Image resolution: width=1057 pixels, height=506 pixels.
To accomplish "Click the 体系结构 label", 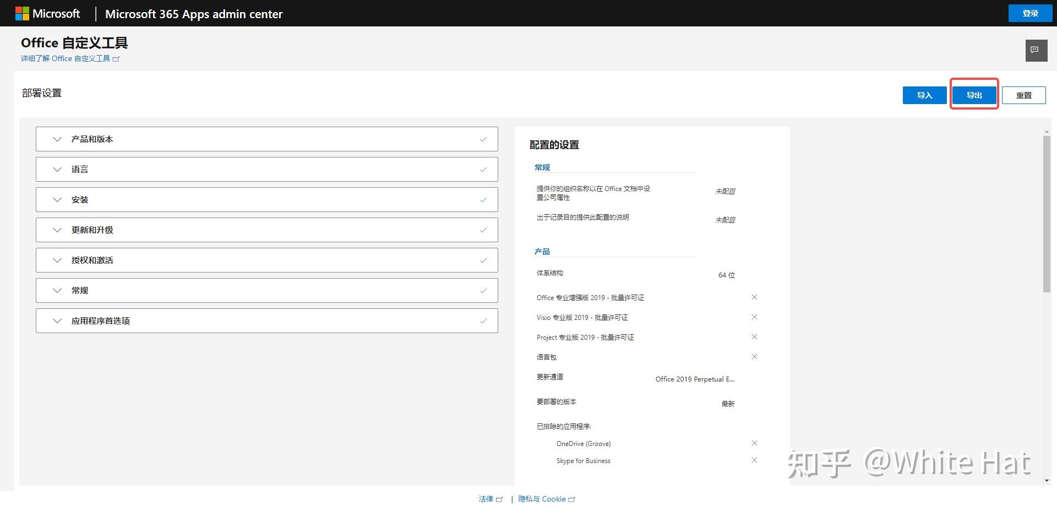I will 549,273.
